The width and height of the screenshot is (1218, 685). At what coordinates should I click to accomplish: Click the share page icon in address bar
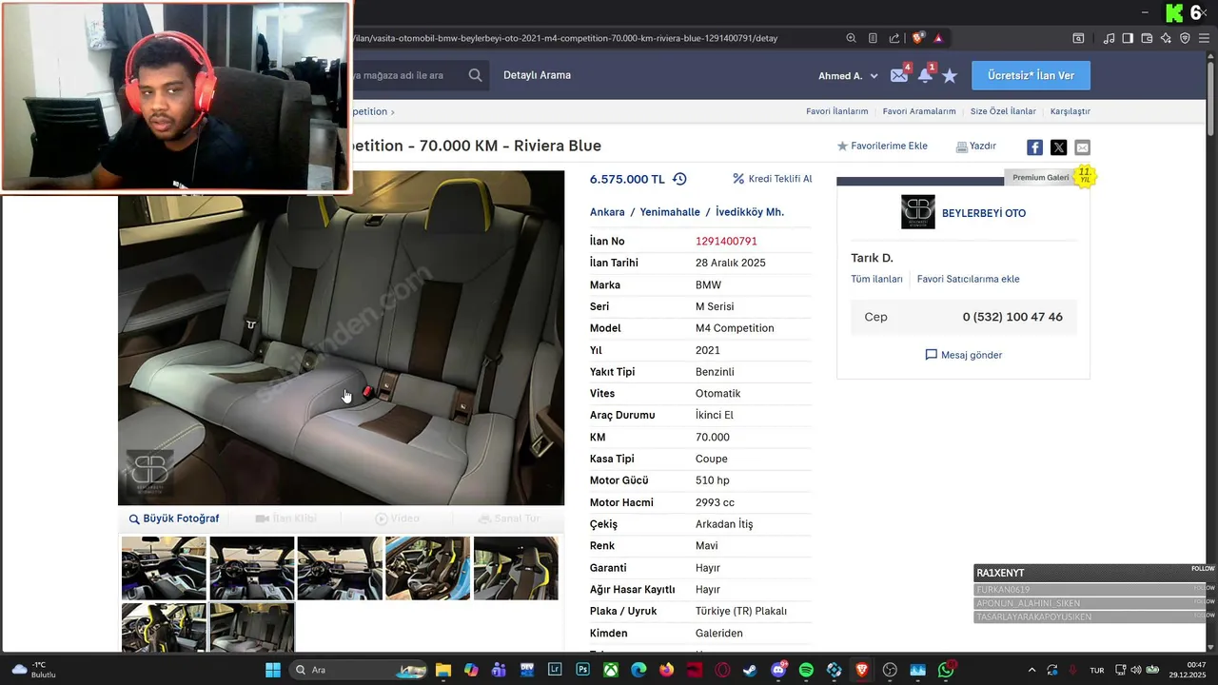[894, 38]
